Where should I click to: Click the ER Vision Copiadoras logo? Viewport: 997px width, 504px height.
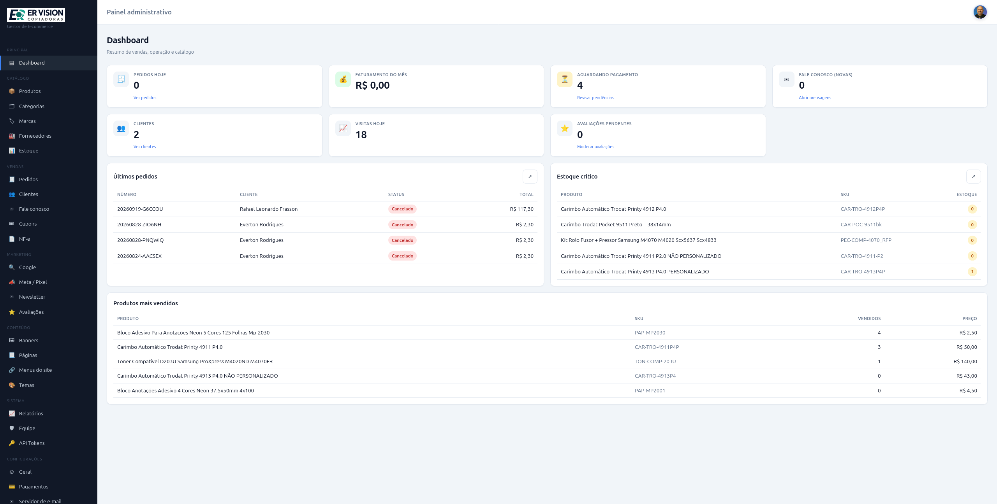[36, 15]
